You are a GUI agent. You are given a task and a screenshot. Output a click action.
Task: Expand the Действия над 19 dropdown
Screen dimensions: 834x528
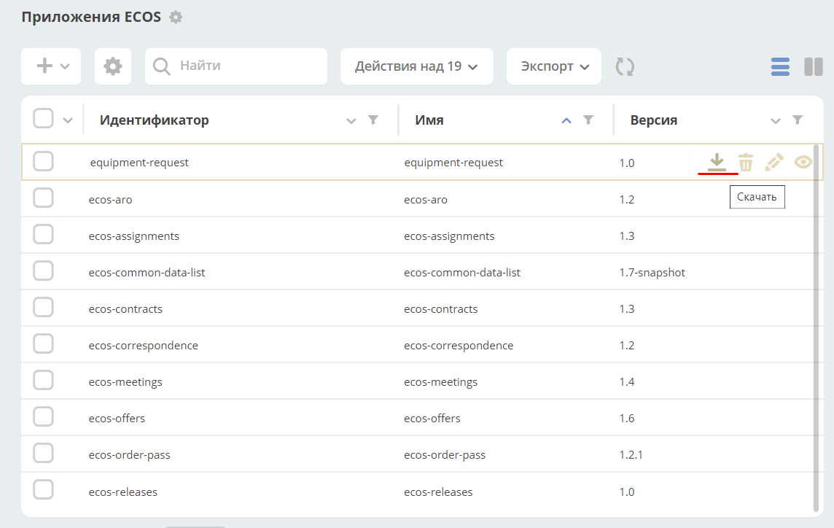417,66
